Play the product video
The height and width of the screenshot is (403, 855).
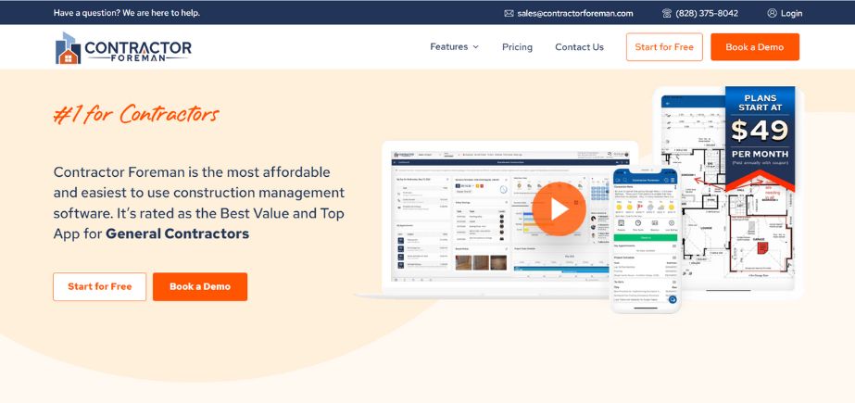pos(559,208)
